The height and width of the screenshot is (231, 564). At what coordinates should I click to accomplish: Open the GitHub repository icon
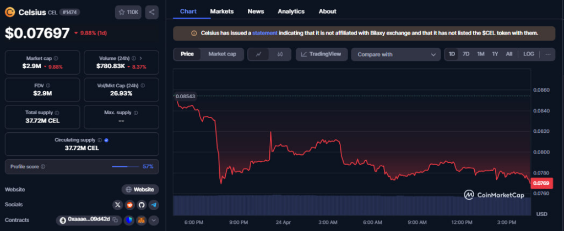click(142, 205)
